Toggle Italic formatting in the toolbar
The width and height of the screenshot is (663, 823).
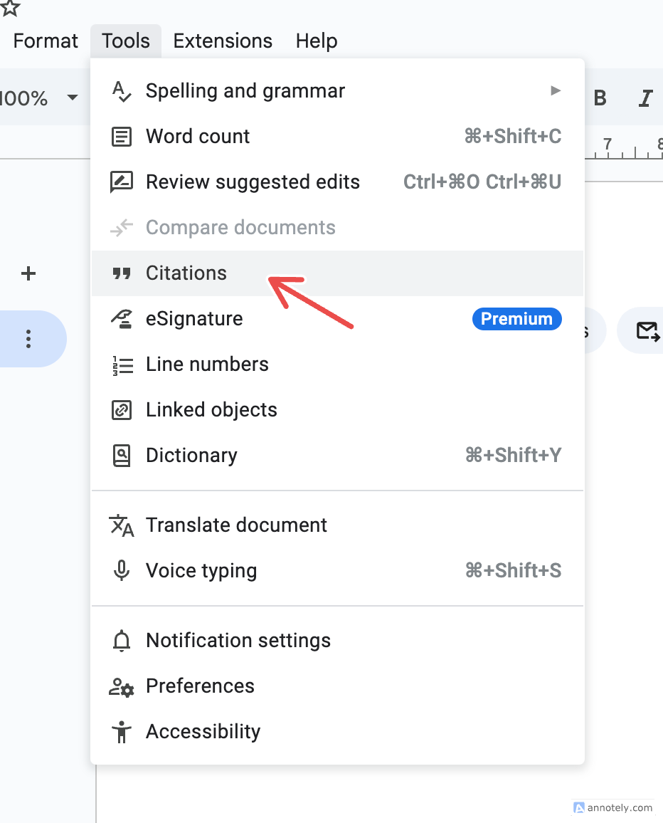(645, 98)
